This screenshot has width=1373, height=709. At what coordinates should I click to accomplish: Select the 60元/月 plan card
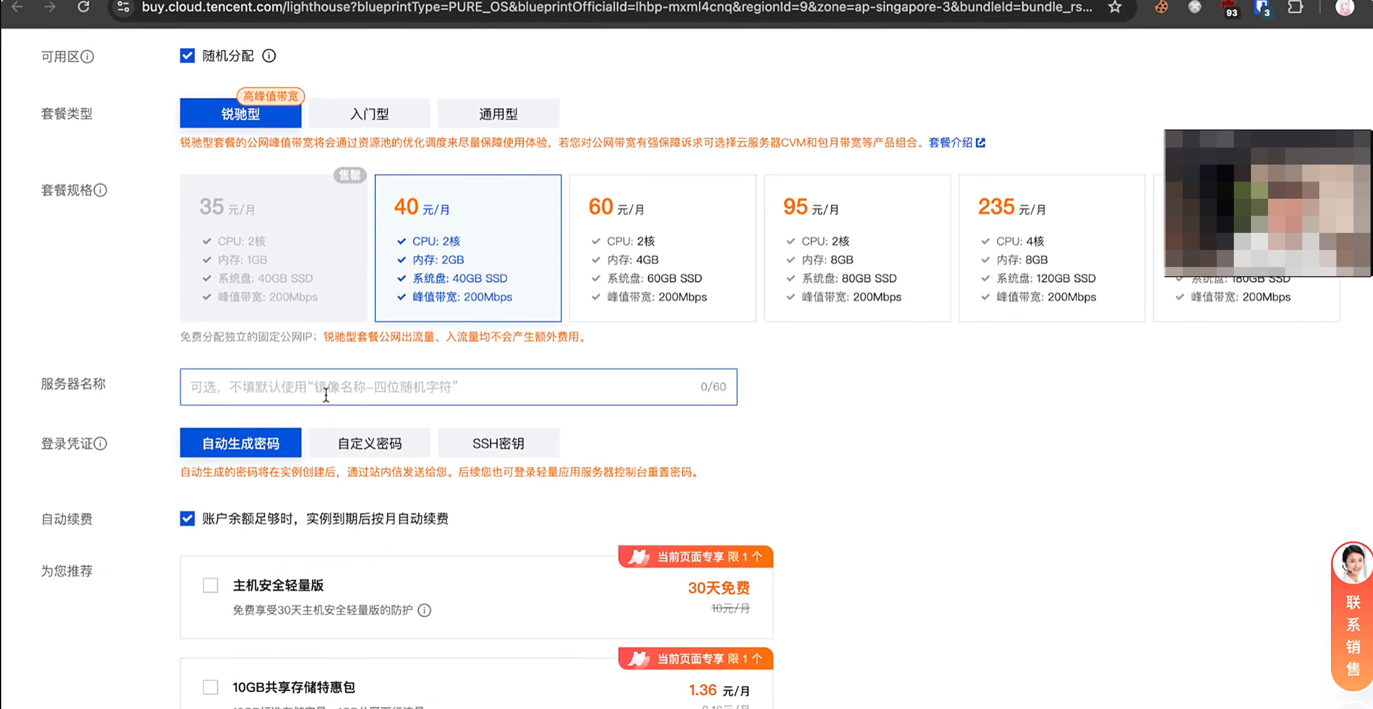coord(662,248)
